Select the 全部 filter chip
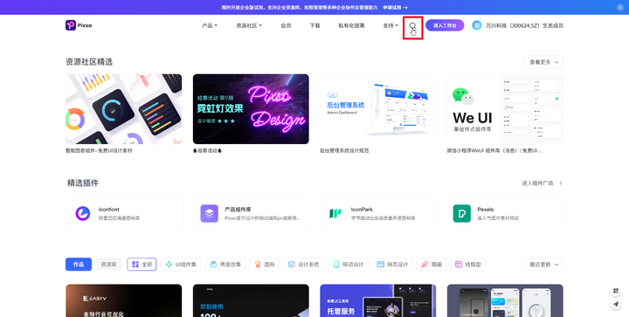This screenshot has height=317, width=629. click(x=142, y=265)
